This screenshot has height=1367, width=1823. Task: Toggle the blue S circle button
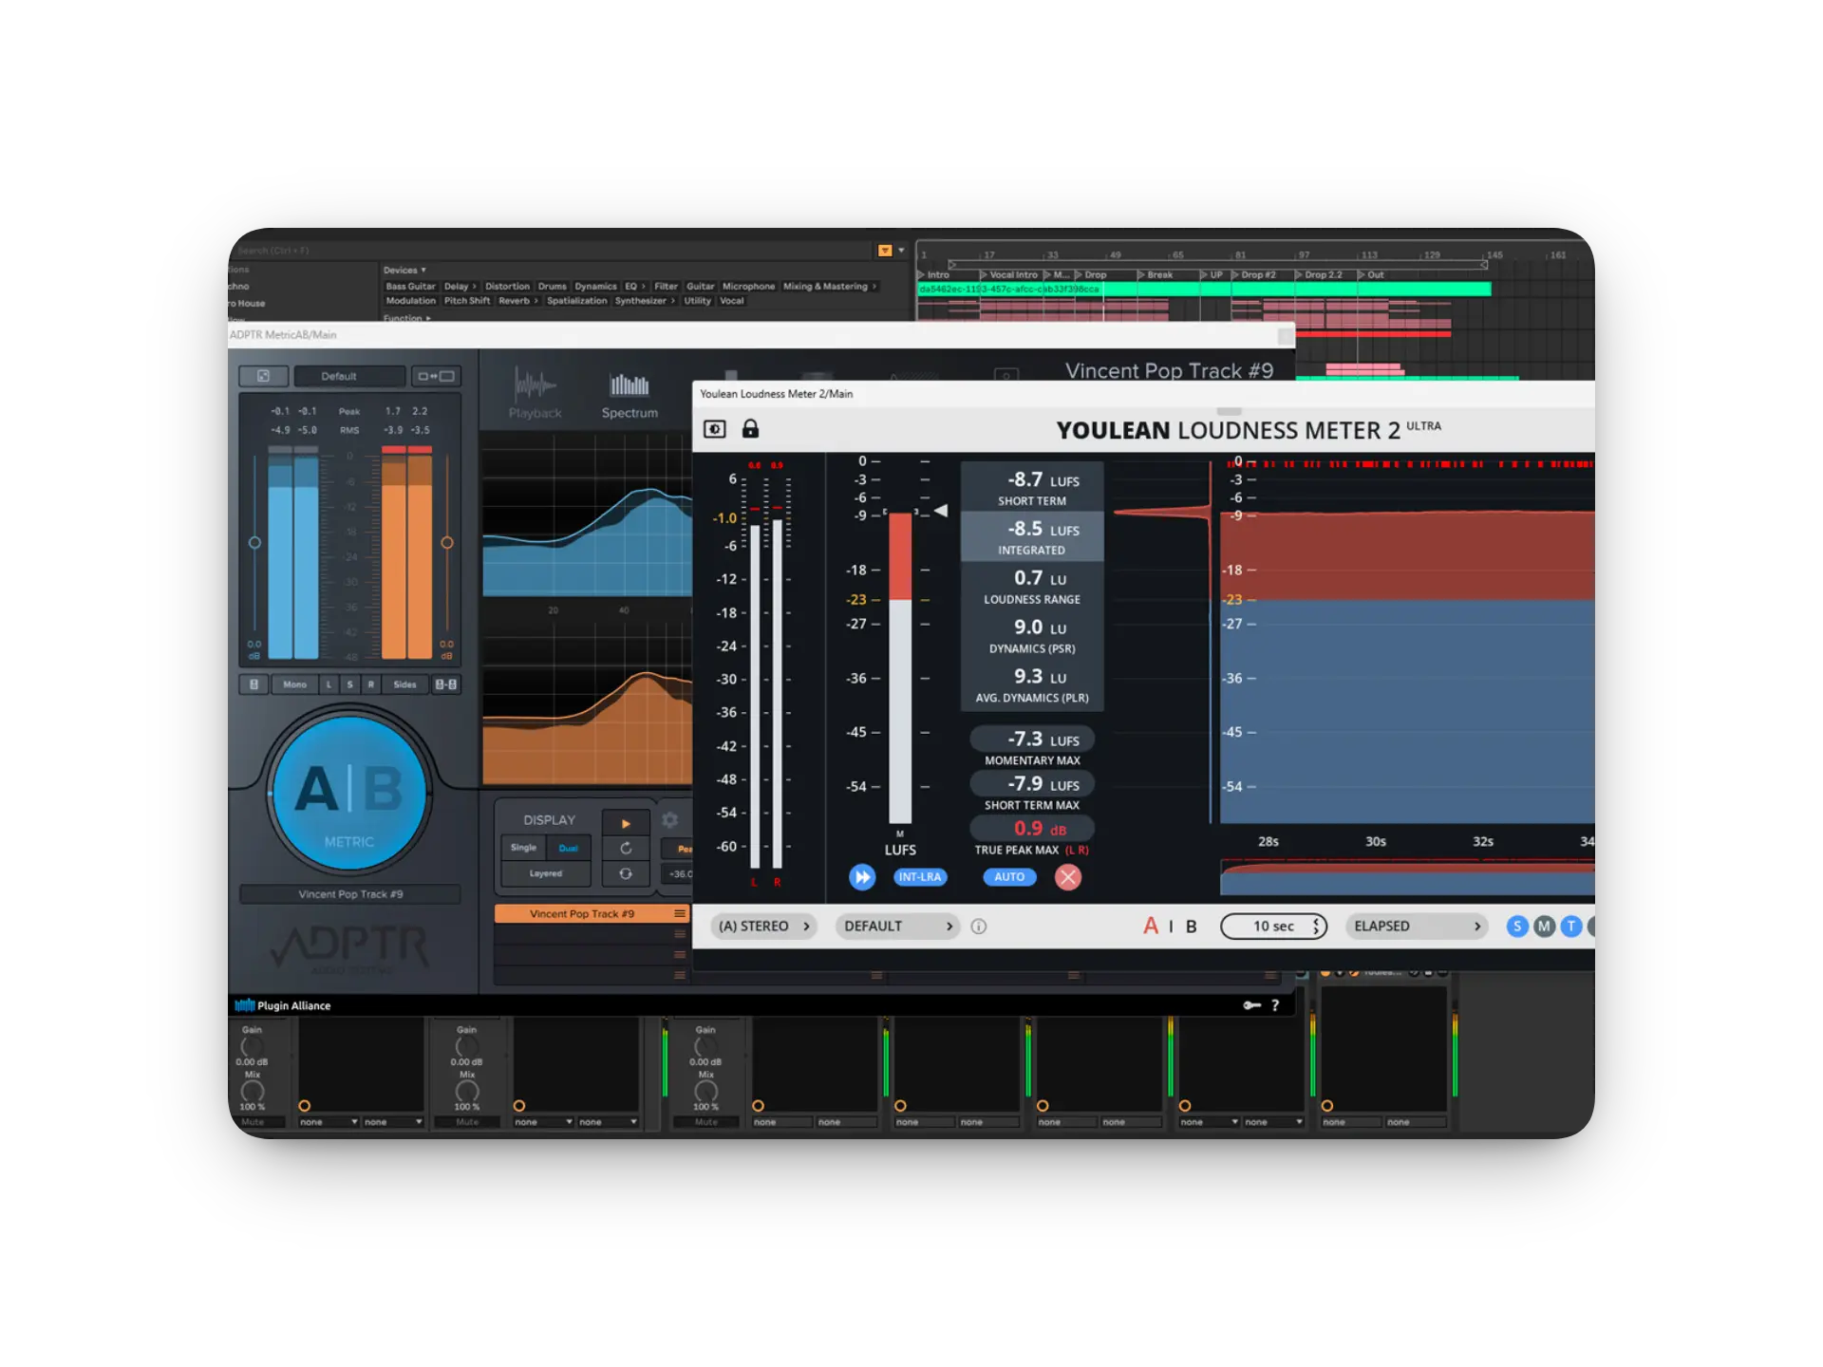click(x=1517, y=927)
